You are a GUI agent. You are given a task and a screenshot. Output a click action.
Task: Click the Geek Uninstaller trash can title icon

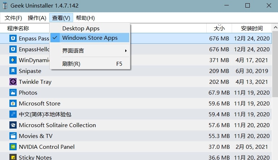[5, 5]
